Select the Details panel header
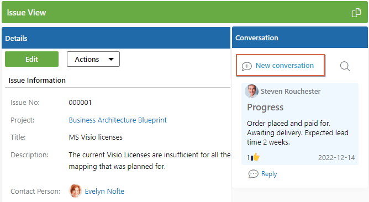The height and width of the screenshot is (202, 369). (116, 38)
